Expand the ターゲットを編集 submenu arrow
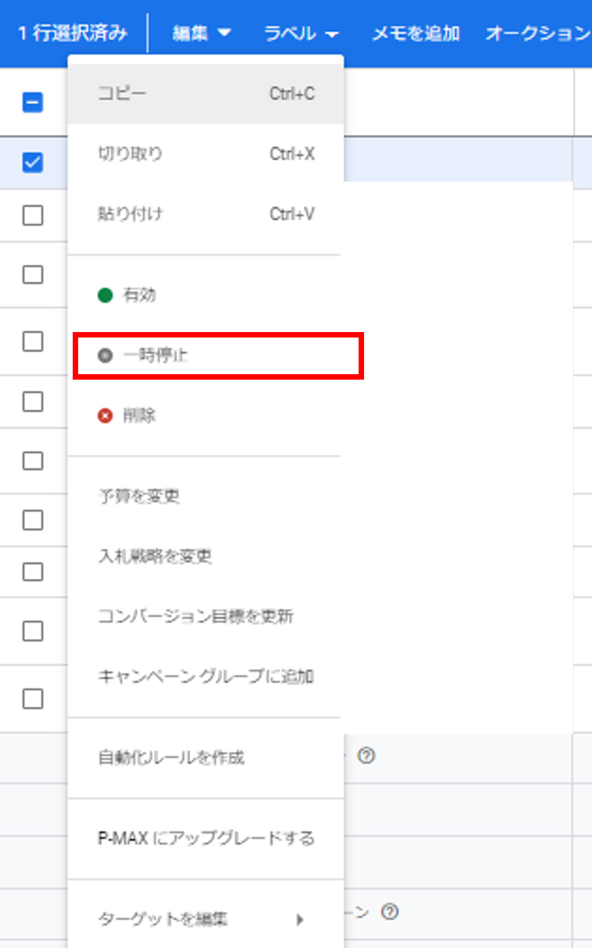This screenshot has height=948, width=592. point(300,919)
